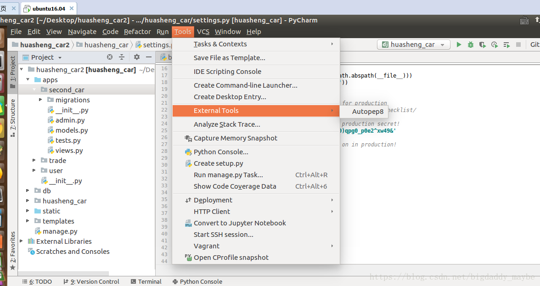The height and width of the screenshot is (286, 540).
Task: Switch to the ubuntu16.04 VM tab
Action: [x=49, y=8]
